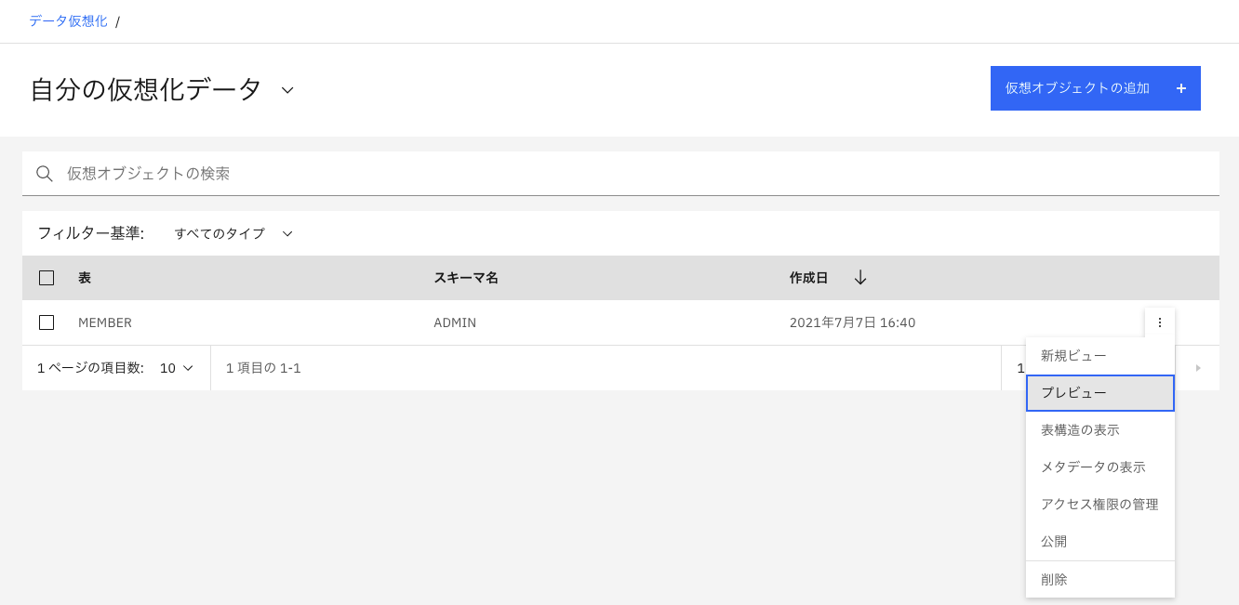Click the 1 ページの項目数: label
Screen dimensions: 1239x605
(x=90, y=368)
